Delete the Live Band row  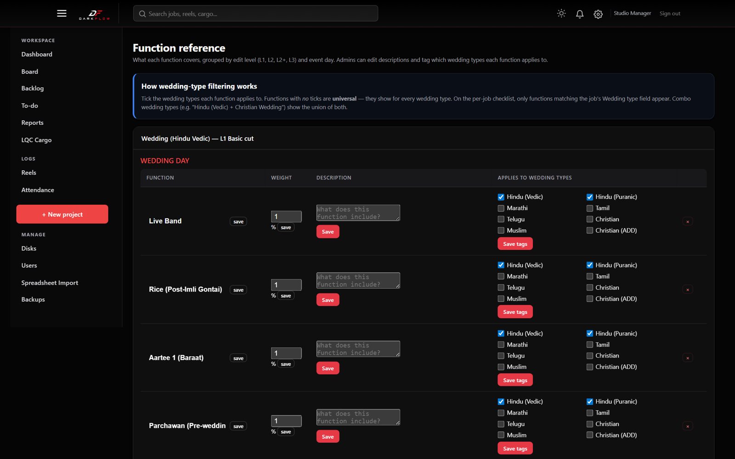tap(688, 222)
